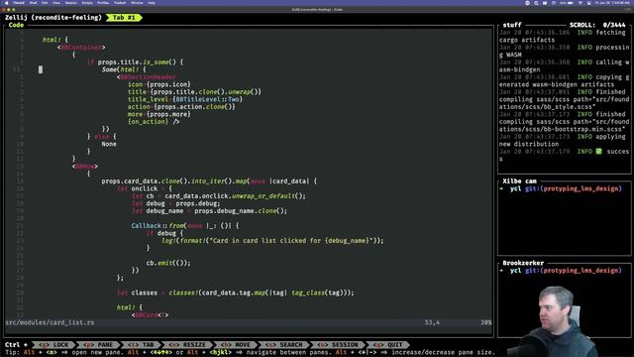634x357 pixels.
Task: Open the Apple menu
Action: 7,3
